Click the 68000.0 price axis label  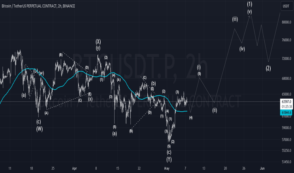[x=286, y=78]
